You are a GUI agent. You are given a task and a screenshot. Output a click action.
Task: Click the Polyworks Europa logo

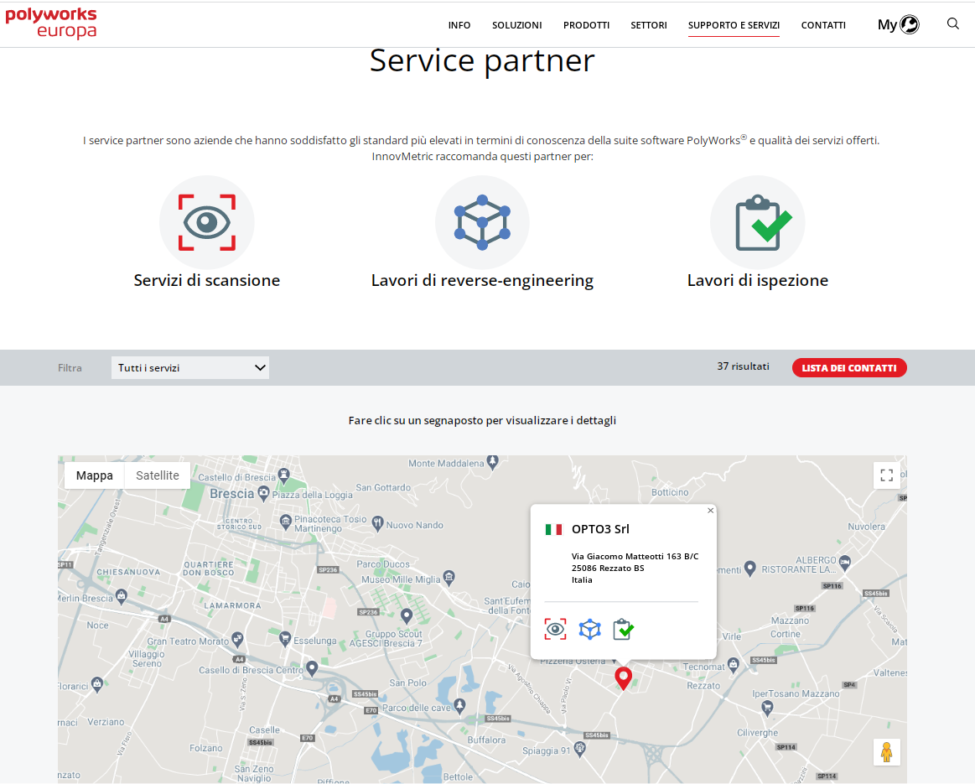point(51,23)
